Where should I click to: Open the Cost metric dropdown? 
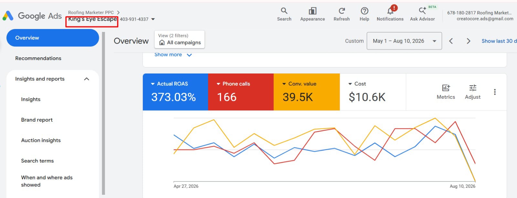(x=350, y=84)
